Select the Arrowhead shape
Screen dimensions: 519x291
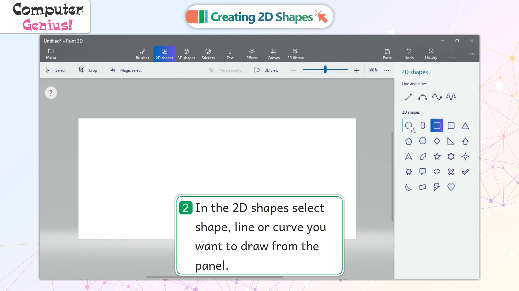[x=408, y=157]
